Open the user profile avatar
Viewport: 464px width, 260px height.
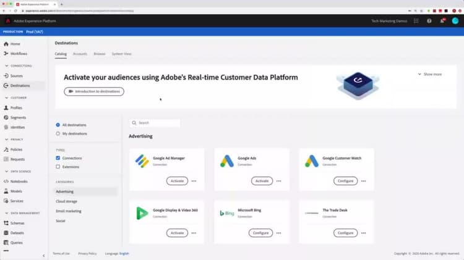tap(455, 20)
